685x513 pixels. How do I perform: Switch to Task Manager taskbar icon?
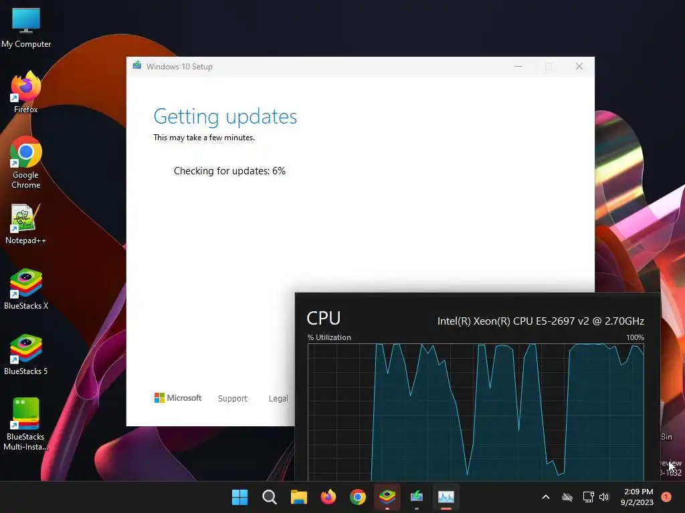(446, 497)
